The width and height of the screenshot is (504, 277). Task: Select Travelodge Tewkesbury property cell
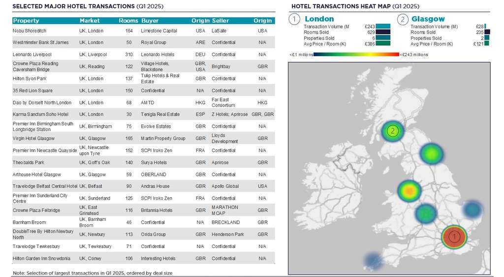coord(36,246)
